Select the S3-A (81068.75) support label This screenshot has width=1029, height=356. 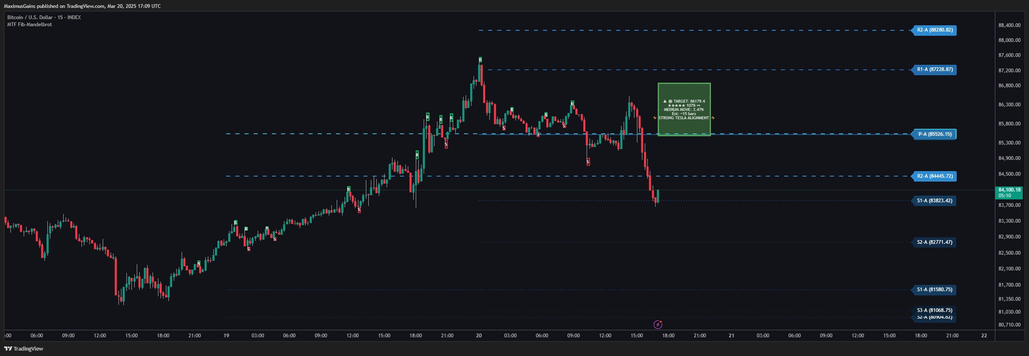tap(934, 310)
